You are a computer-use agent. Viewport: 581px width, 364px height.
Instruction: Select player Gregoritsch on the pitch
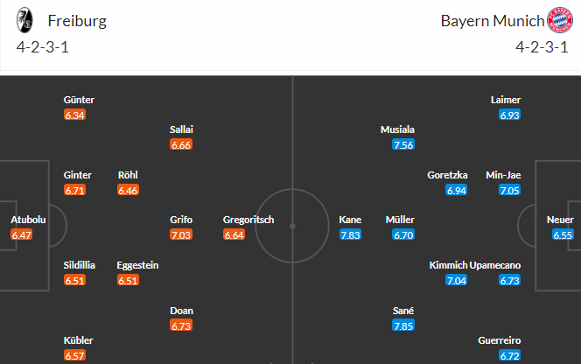(248, 220)
